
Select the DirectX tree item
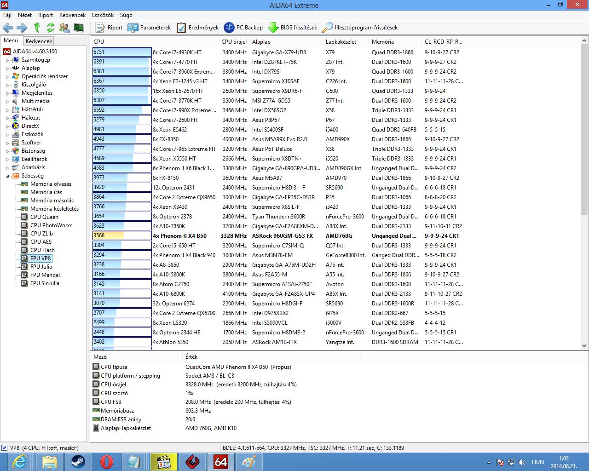coord(30,126)
